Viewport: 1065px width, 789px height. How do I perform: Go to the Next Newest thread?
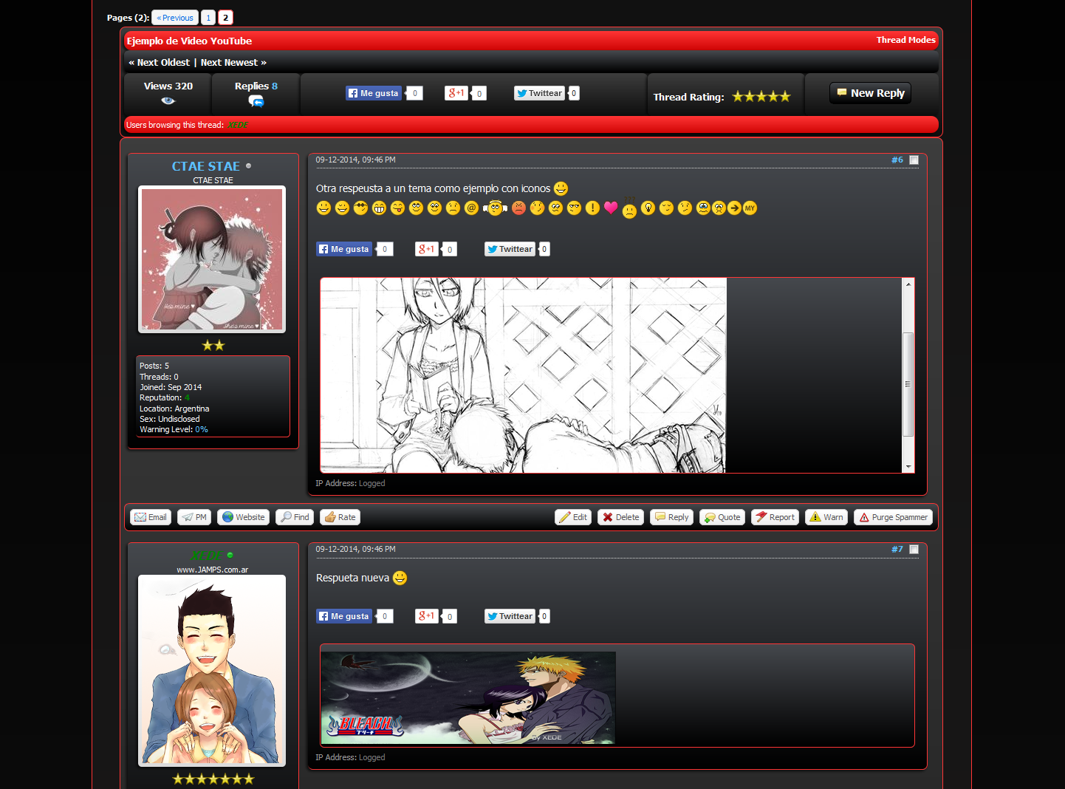[229, 63]
